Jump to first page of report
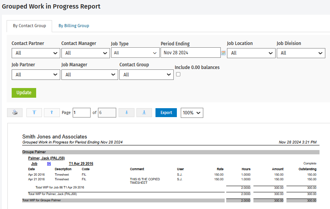The height and width of the screenshot is (209, 330). pos(34,112)
